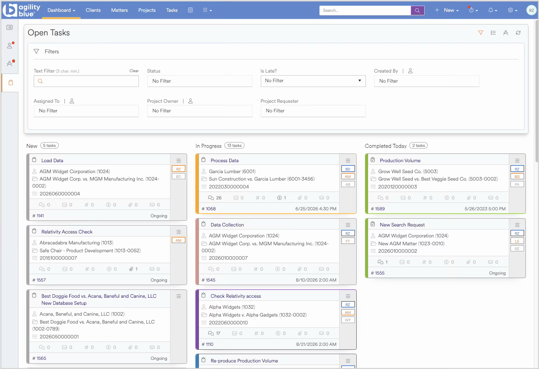Click the refresh icon in Open Tasks header
Image resolution: width=539 pixels, height=369 pixels.
point(518,33)
